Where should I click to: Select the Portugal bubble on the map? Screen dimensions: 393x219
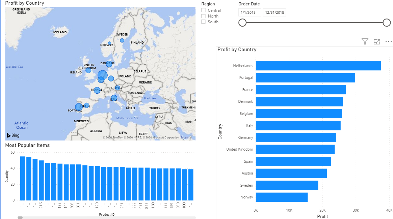pos(79,107)
